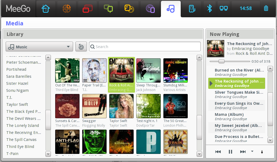This screenshot has height=162, width=277.
Task: Select artist Sonu Nigam
Action: point(17,91)
